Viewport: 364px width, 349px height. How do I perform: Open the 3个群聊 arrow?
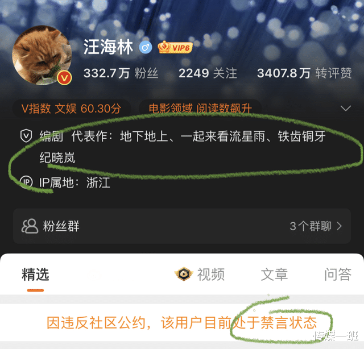point(340,226)
